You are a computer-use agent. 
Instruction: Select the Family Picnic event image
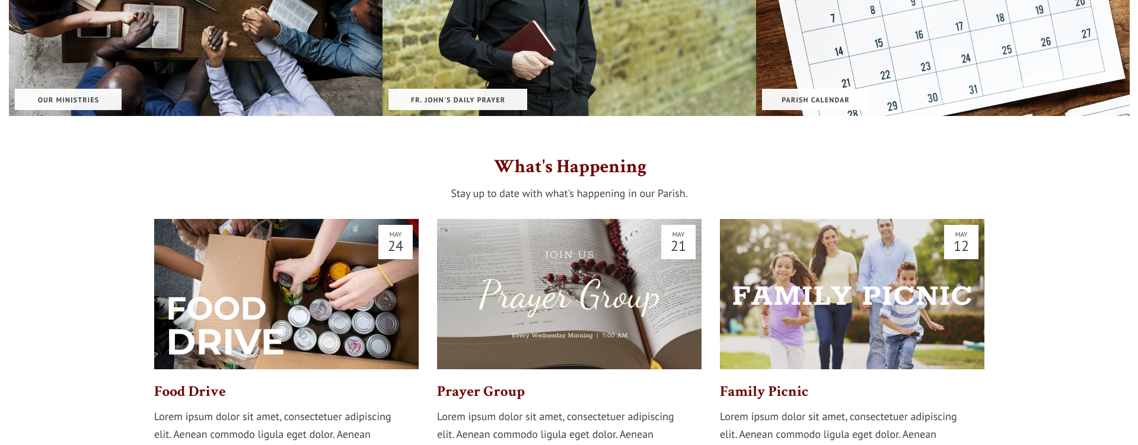(852, 294)
